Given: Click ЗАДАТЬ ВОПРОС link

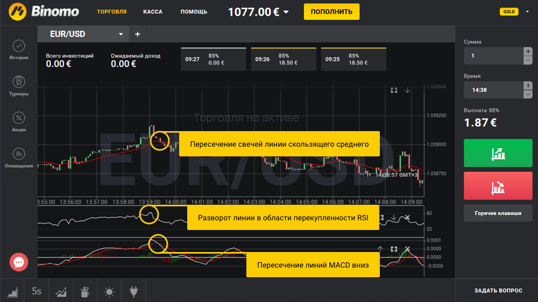Looking at the screenshot, I should click(x=498, y=290).
